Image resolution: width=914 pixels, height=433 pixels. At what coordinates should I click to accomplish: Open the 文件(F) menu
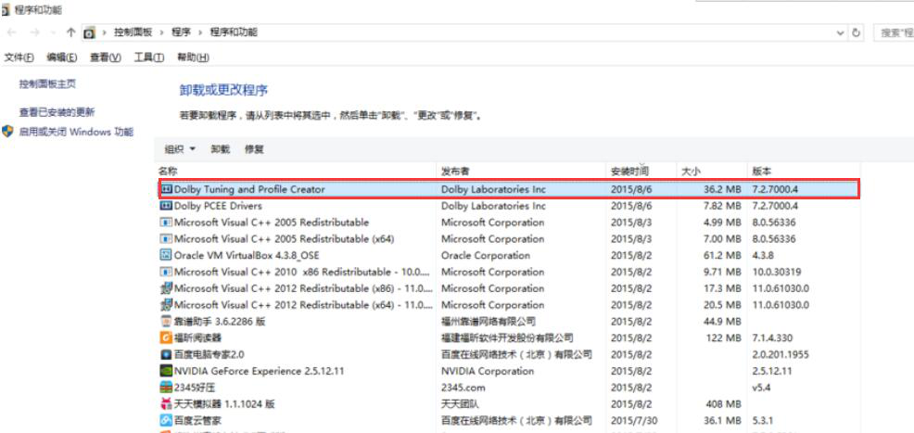(19, 57)
